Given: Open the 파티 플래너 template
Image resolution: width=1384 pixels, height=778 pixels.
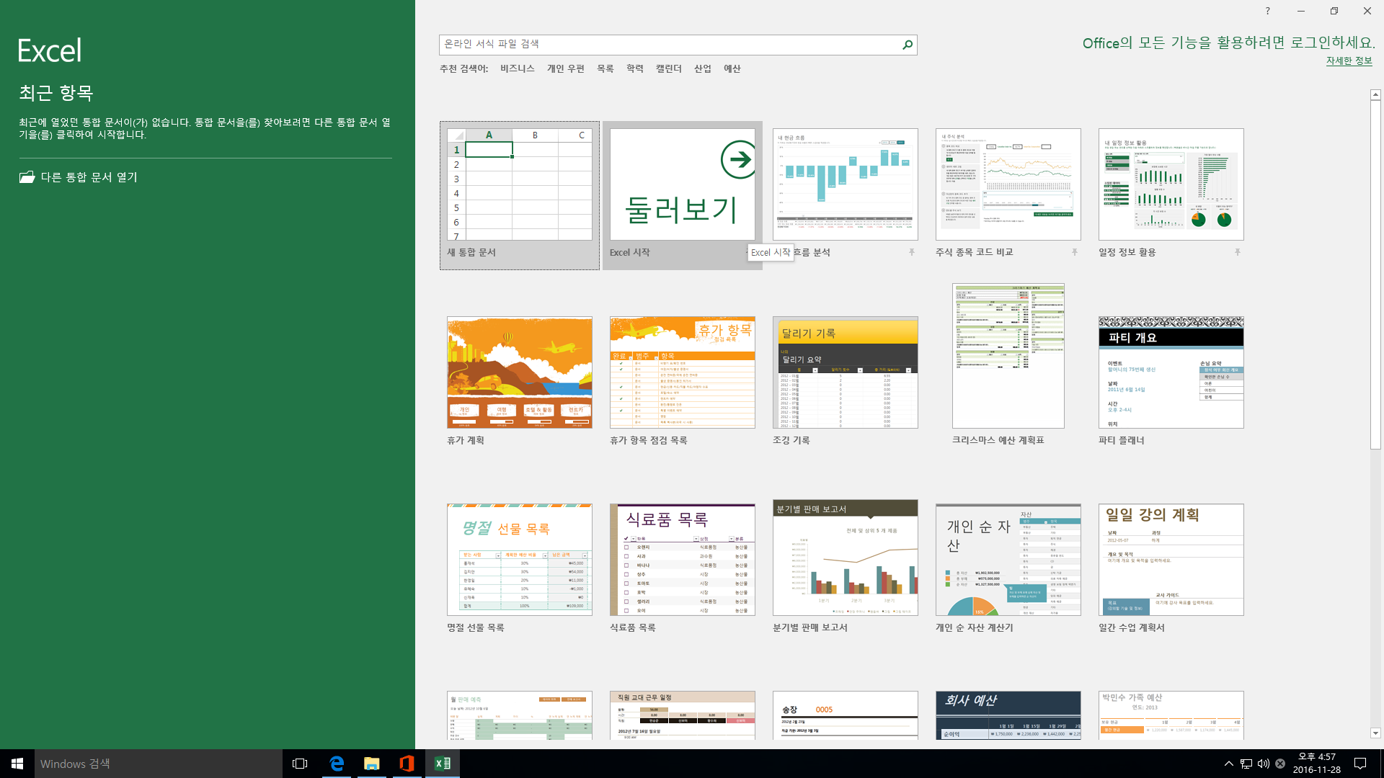Looking at the screenshot, I should 1171,372.
